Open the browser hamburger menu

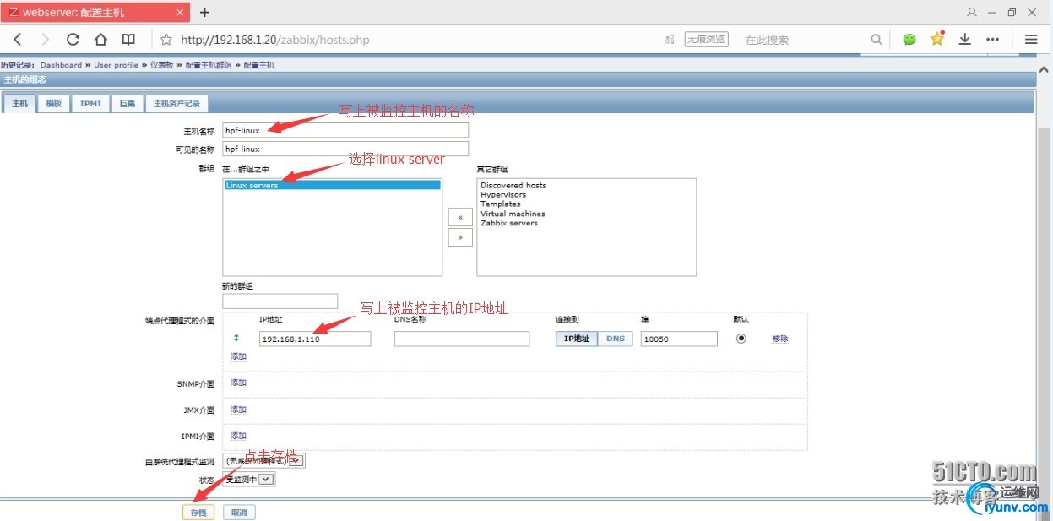coord(1031,40)
